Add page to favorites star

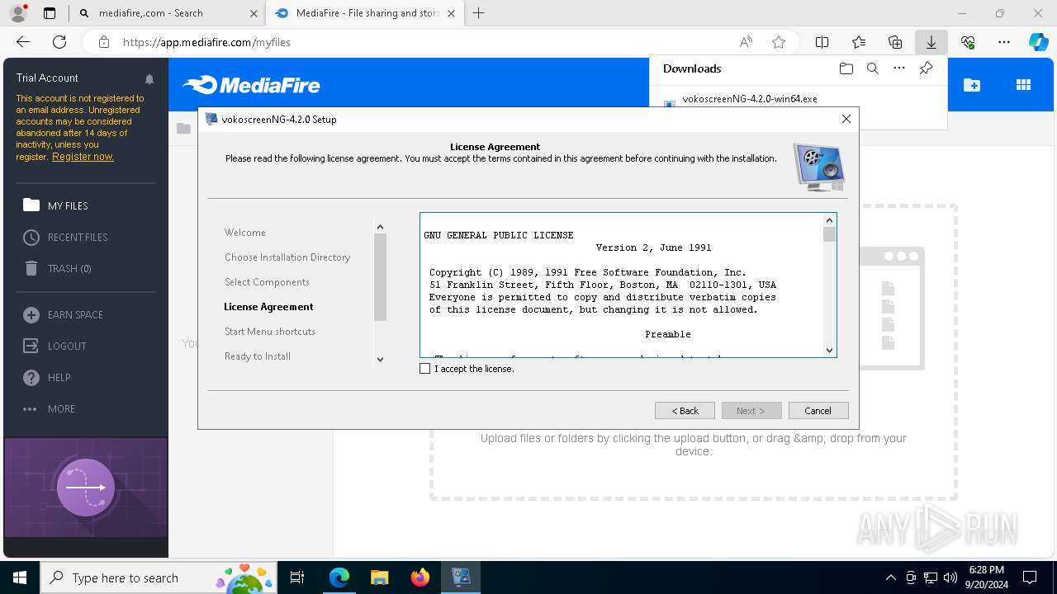[x=778, y=42]
